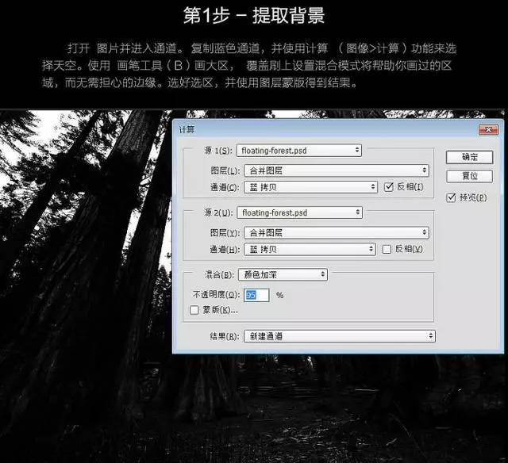
Task: Uncheck 反相 for source 1
Action: 388,187
